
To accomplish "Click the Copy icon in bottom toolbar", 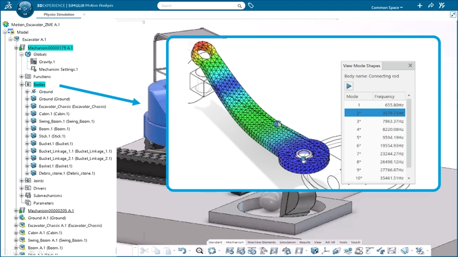I will click(156, 251).
